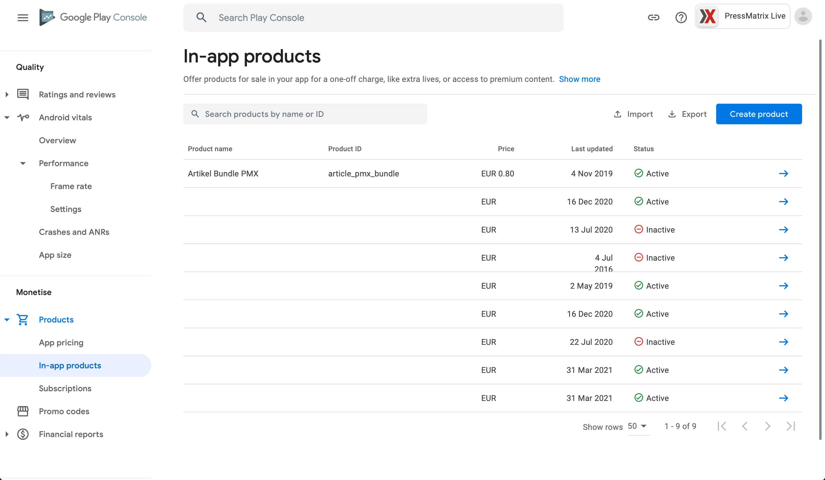
Task: Go to the first page of results
Action: (722, 426)
